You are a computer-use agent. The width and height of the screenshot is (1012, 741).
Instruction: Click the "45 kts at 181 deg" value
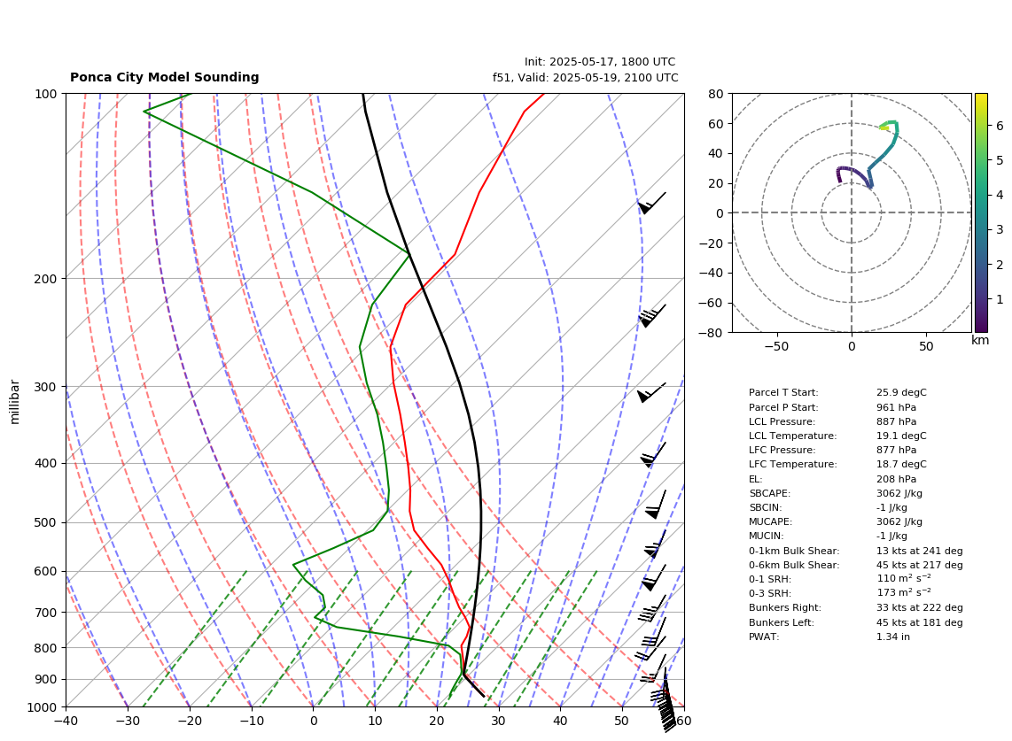[920, 622]
